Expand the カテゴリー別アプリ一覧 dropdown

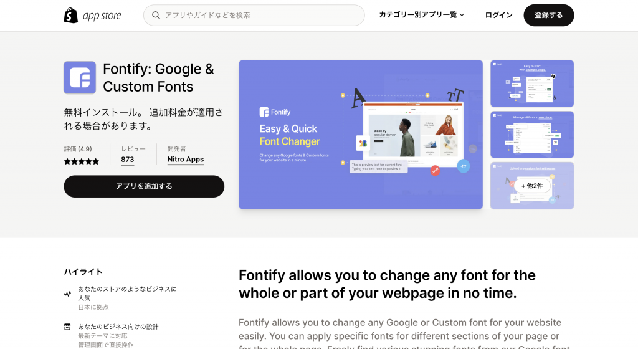422,15
